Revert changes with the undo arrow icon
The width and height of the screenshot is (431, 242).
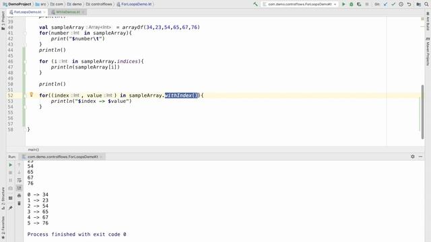pos(409,4)
